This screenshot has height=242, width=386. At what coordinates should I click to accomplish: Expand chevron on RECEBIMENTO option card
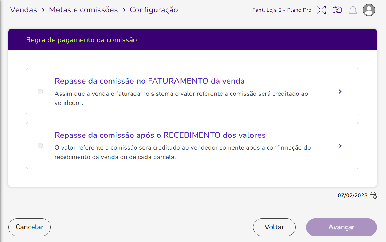tap(340, 146)
